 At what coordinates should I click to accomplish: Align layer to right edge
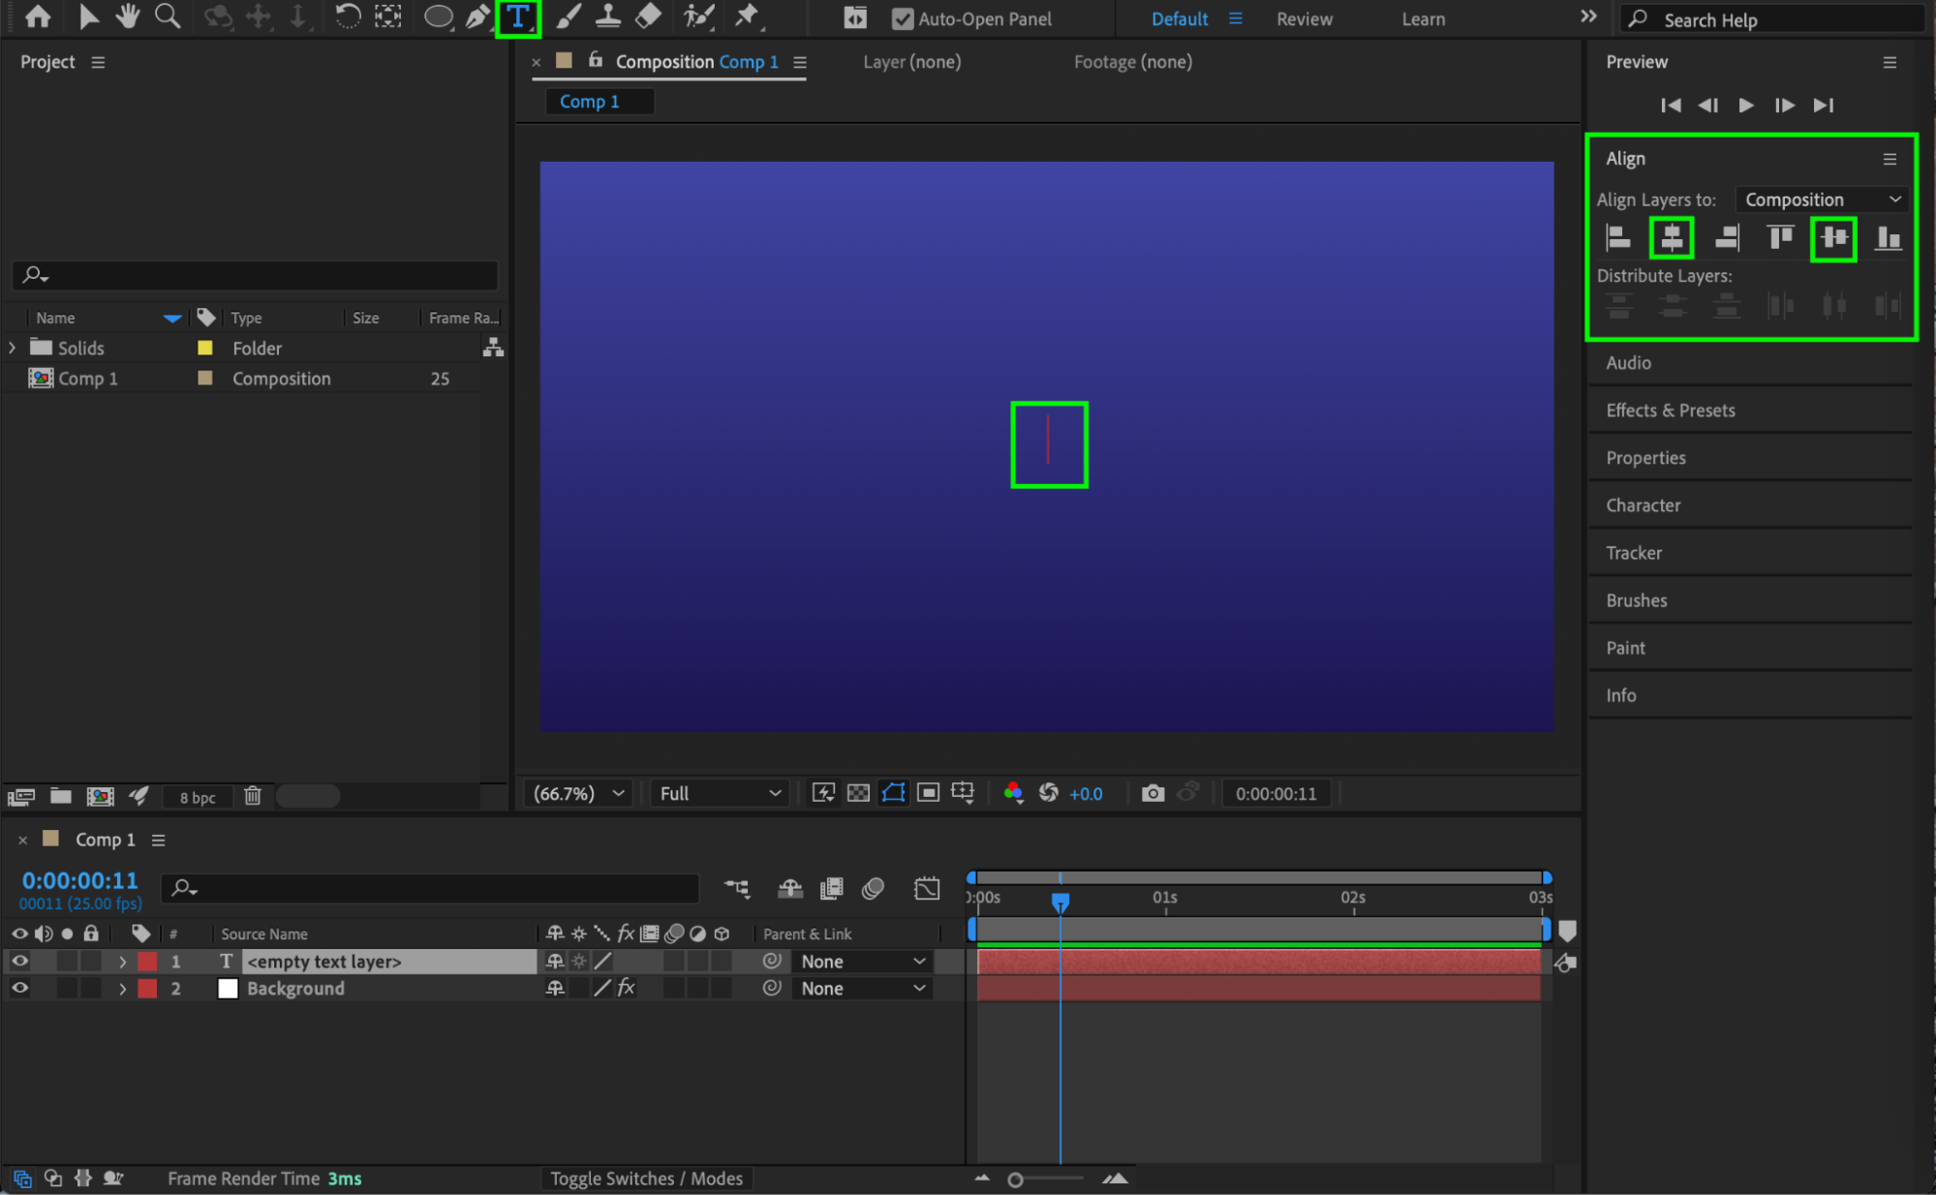tap(1726, 237)
